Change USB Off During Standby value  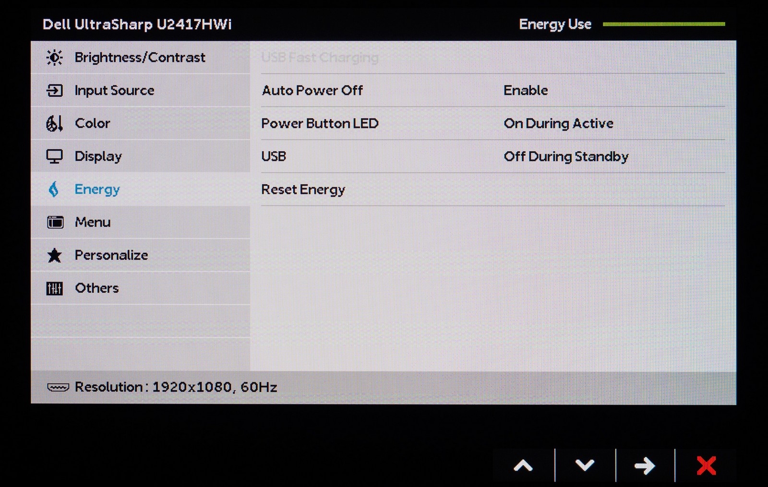point(566,156)
